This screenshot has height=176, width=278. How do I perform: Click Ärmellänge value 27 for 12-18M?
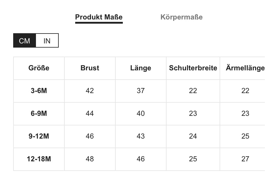coord(245,159)
